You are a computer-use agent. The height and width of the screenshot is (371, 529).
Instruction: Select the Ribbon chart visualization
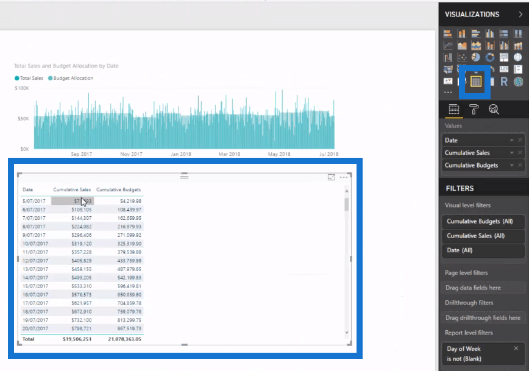[518, 45]
